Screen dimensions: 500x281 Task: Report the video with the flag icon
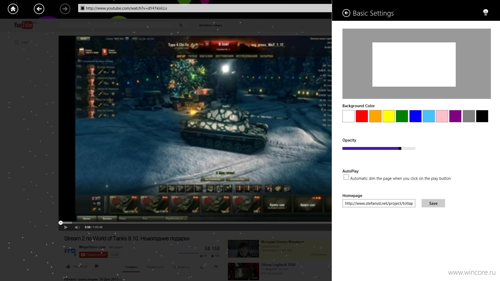coord(216,267)
